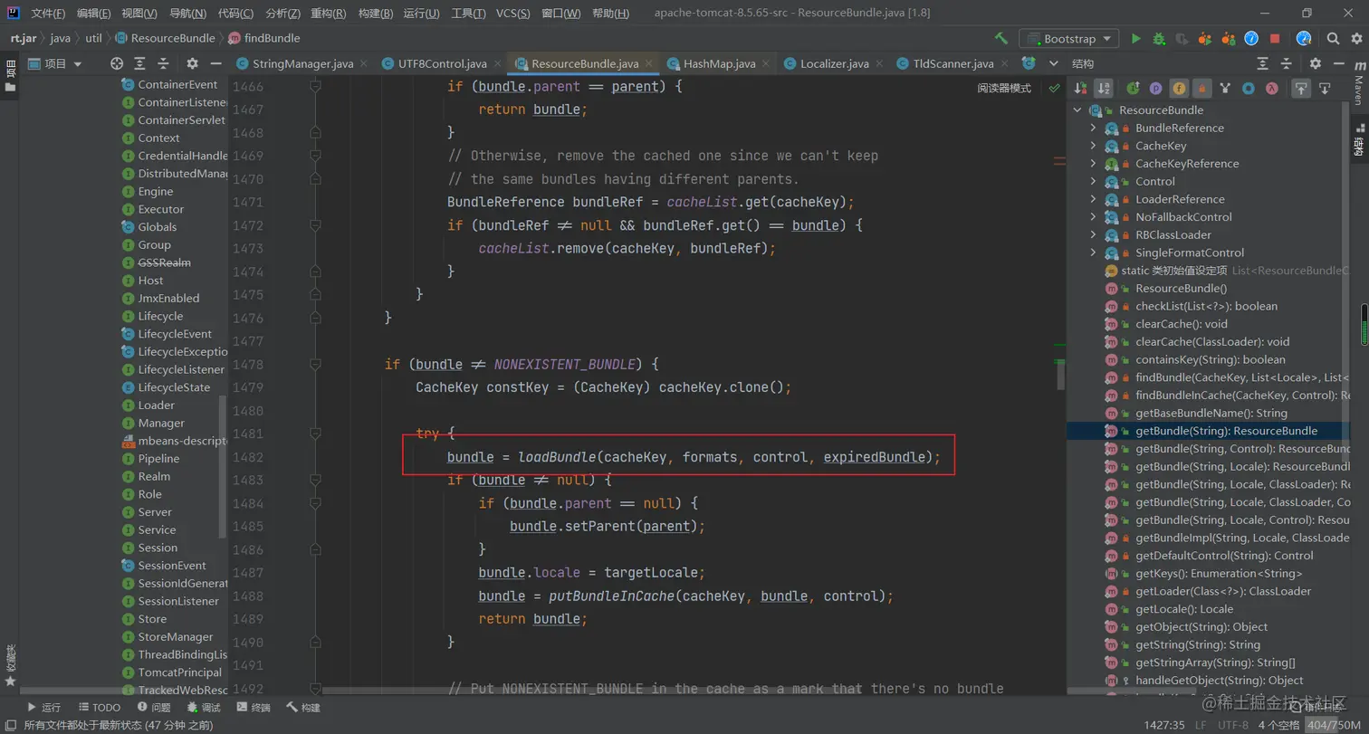
Task: Collapse code fold at line 1466
Action: click(315, 86)
